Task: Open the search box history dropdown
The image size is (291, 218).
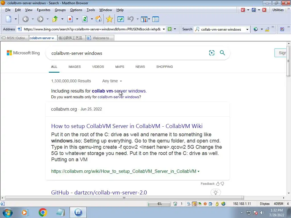Action: tap(247, 29)
